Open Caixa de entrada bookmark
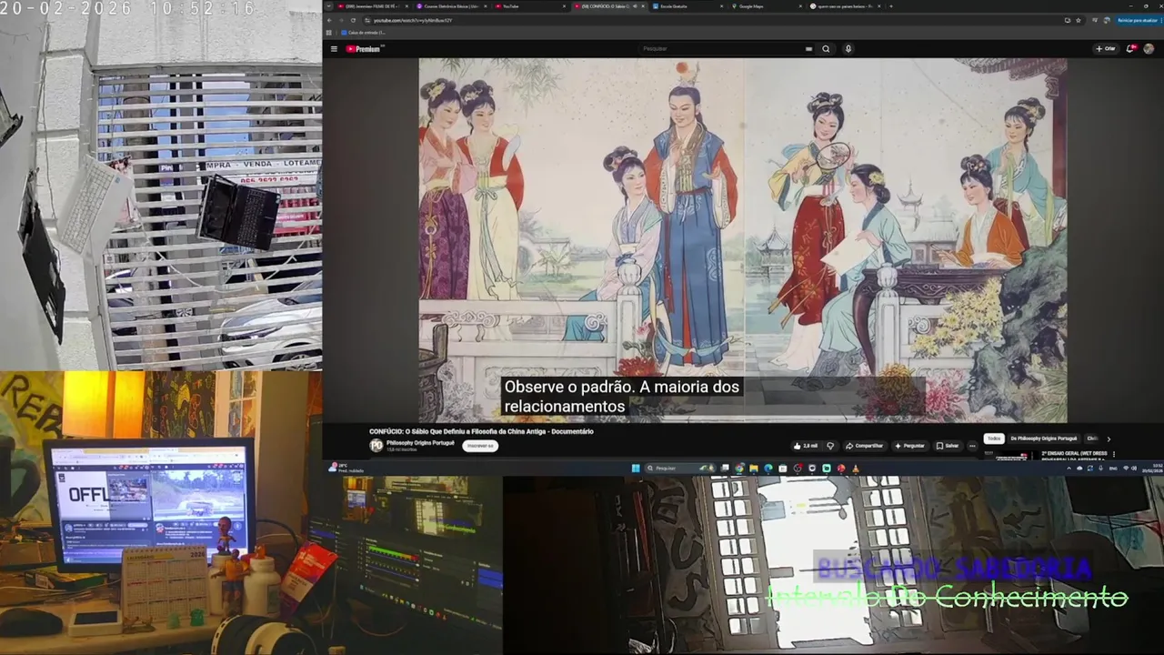The height and width of the screenshot is (655, 1164). 363,33
